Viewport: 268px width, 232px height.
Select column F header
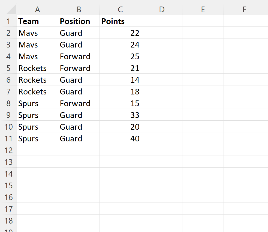coord(244,9)
